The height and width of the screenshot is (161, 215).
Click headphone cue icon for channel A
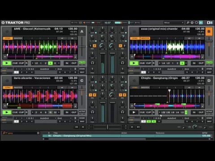click(92, 63)
